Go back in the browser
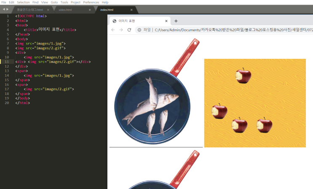 pyautogui.click(x=113, y=30)
